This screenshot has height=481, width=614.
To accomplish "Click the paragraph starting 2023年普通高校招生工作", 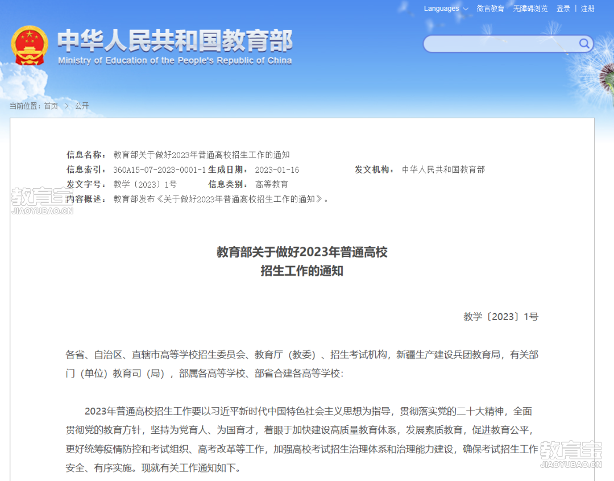I will click(302, 439).
